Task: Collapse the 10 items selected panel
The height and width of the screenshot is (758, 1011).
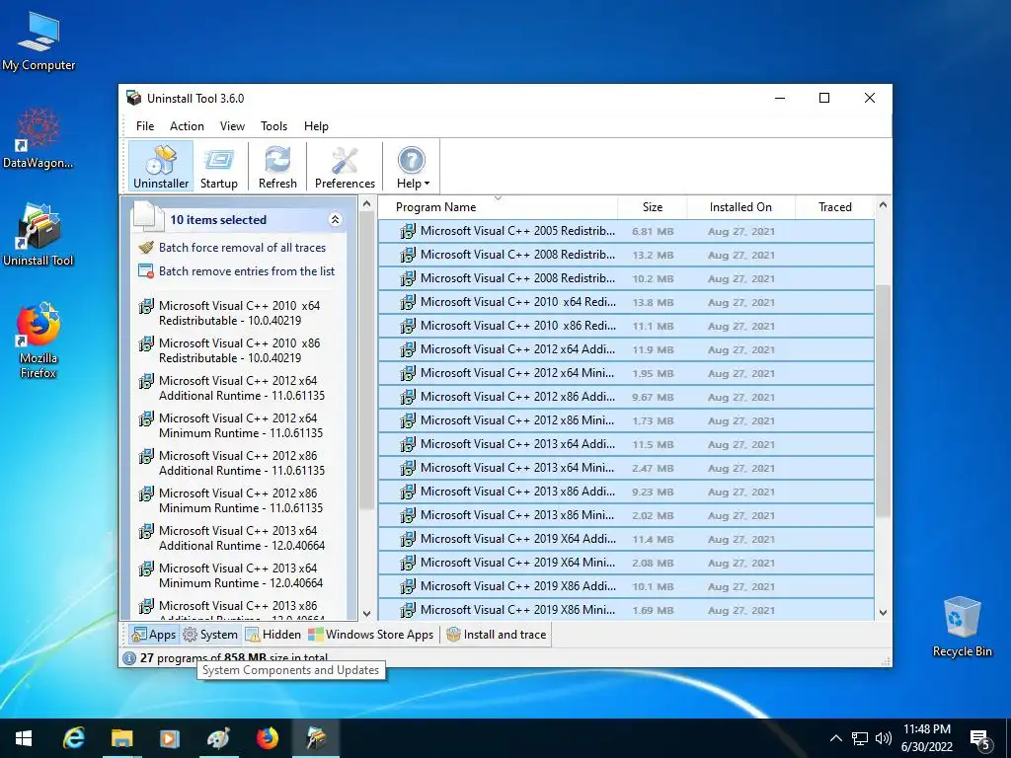Action: [336, 220]
